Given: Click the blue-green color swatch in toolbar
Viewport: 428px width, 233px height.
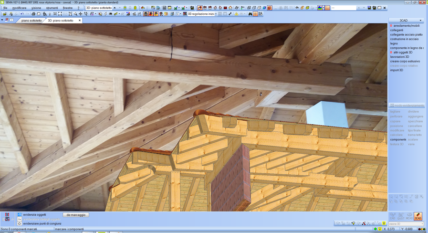Looking at the screenshot, I should coord(320,8).
